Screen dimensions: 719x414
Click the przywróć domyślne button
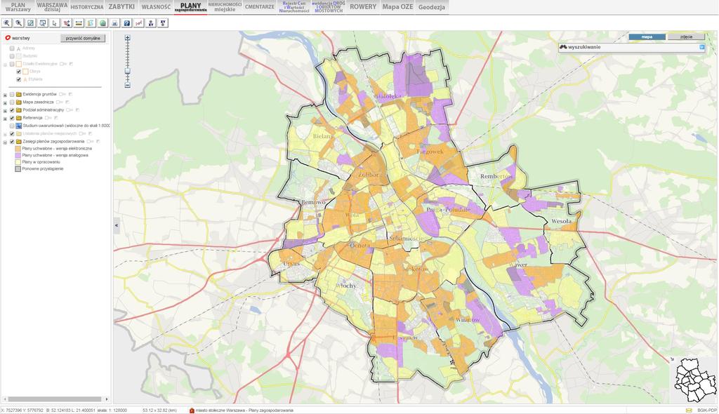(83, 39)
